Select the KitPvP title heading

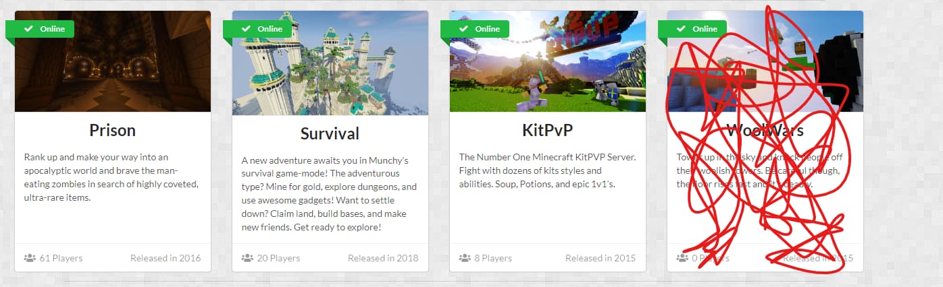[548, 130]
